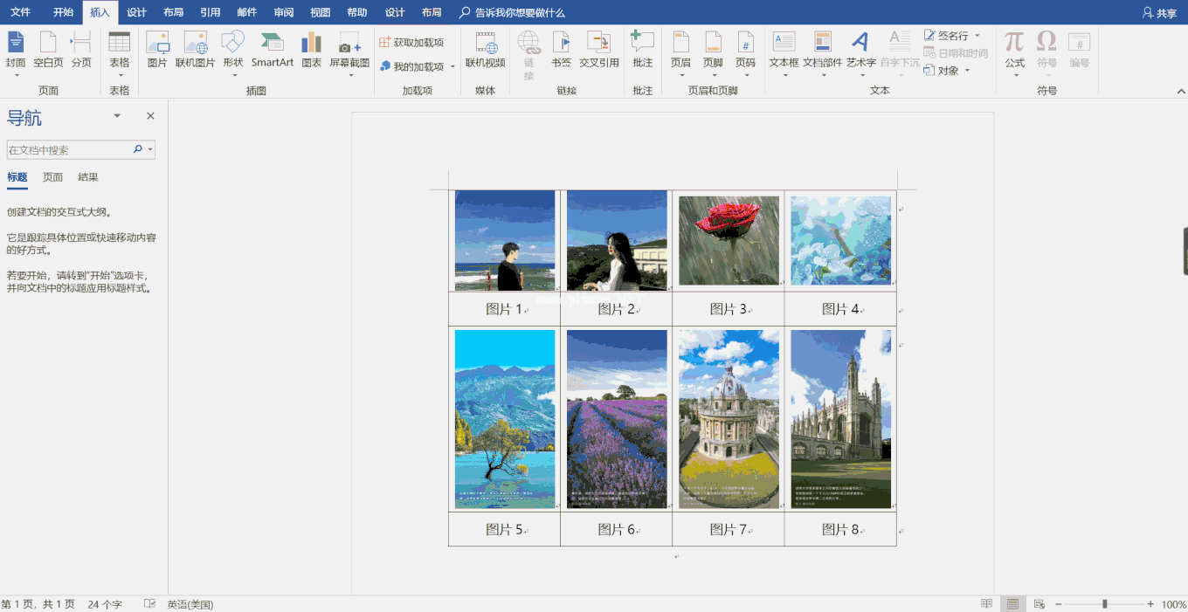Screen dimensions: 1188x612
Task: Switch to the View (视图) tab
Action: coord(320,12)
